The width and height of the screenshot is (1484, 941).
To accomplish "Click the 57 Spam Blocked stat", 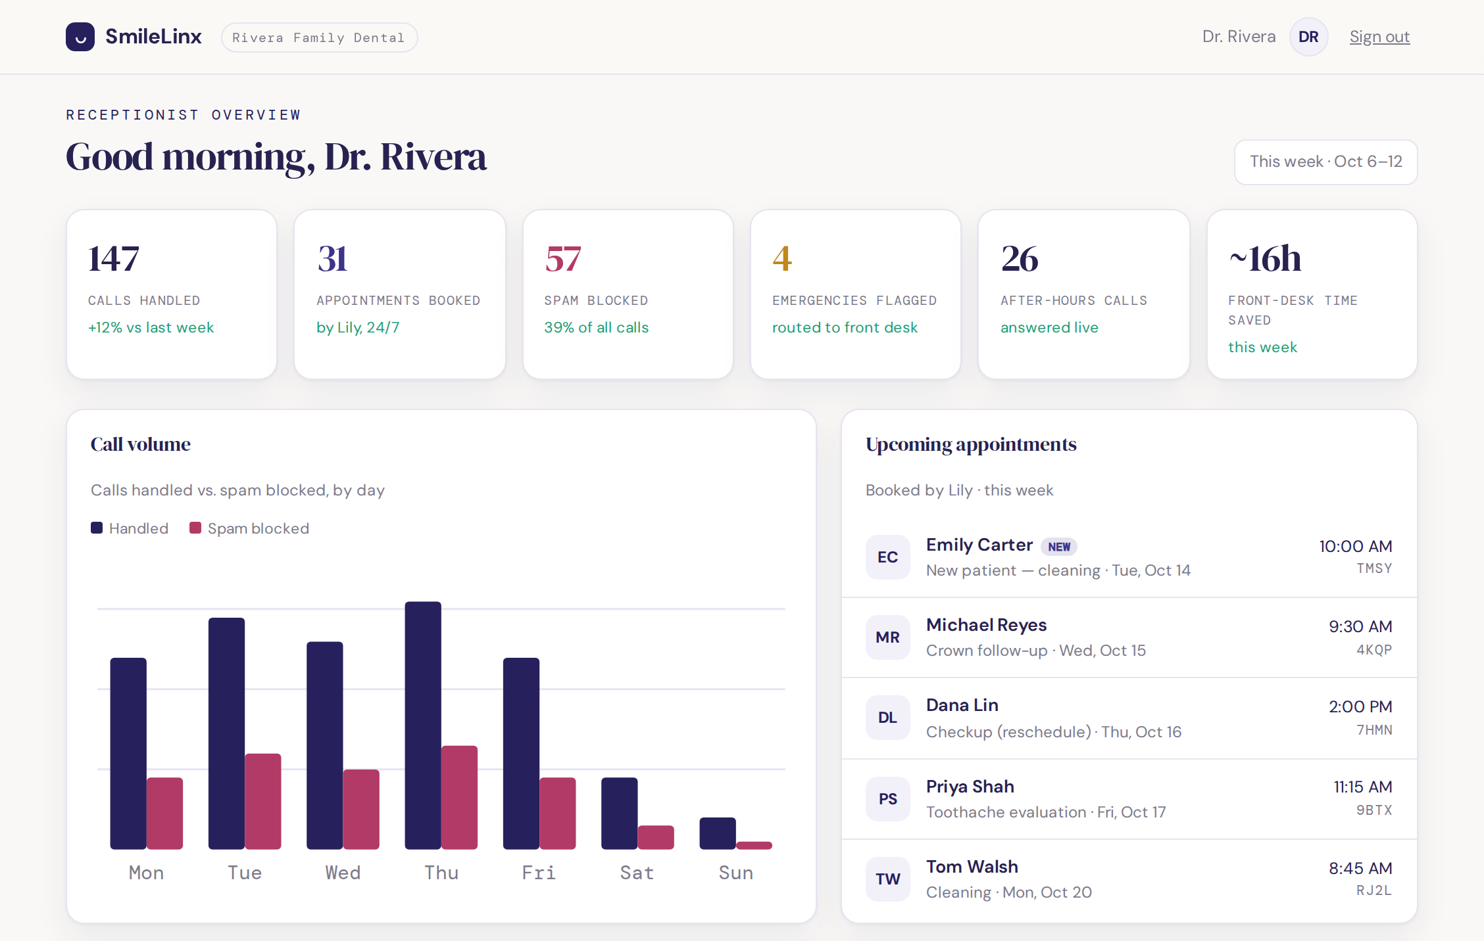I will point(628,294).
